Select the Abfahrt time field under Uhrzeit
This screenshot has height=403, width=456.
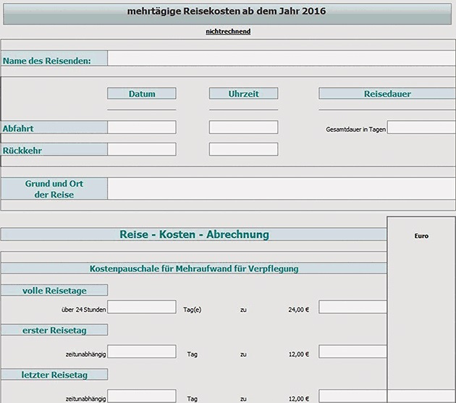coord(243,127)
